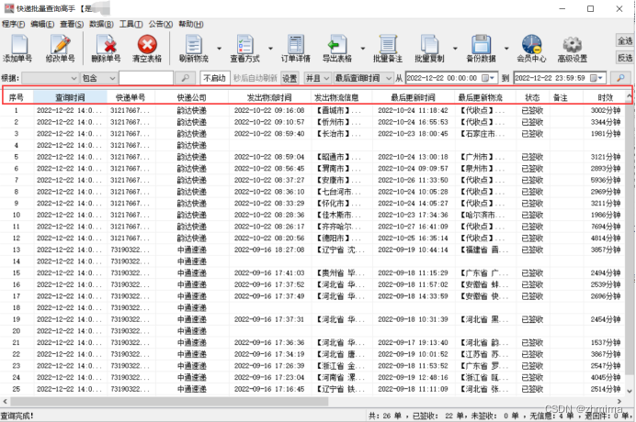Sort by the 最后更新时间 column header
This screenshot has width=636, height=422.
413,97
